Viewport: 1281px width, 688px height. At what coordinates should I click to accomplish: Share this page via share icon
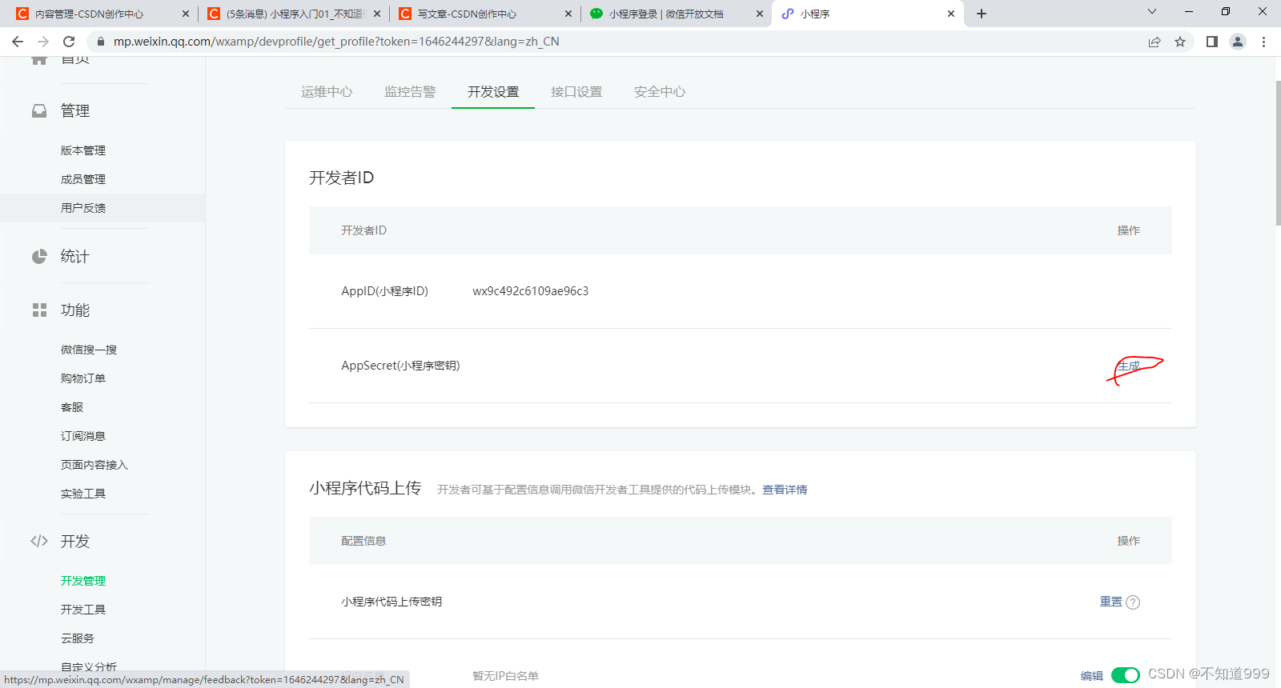pos(1155,42)
